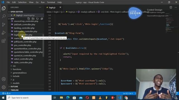Open VLC media player from taskbar

click(x=100, y=97)
